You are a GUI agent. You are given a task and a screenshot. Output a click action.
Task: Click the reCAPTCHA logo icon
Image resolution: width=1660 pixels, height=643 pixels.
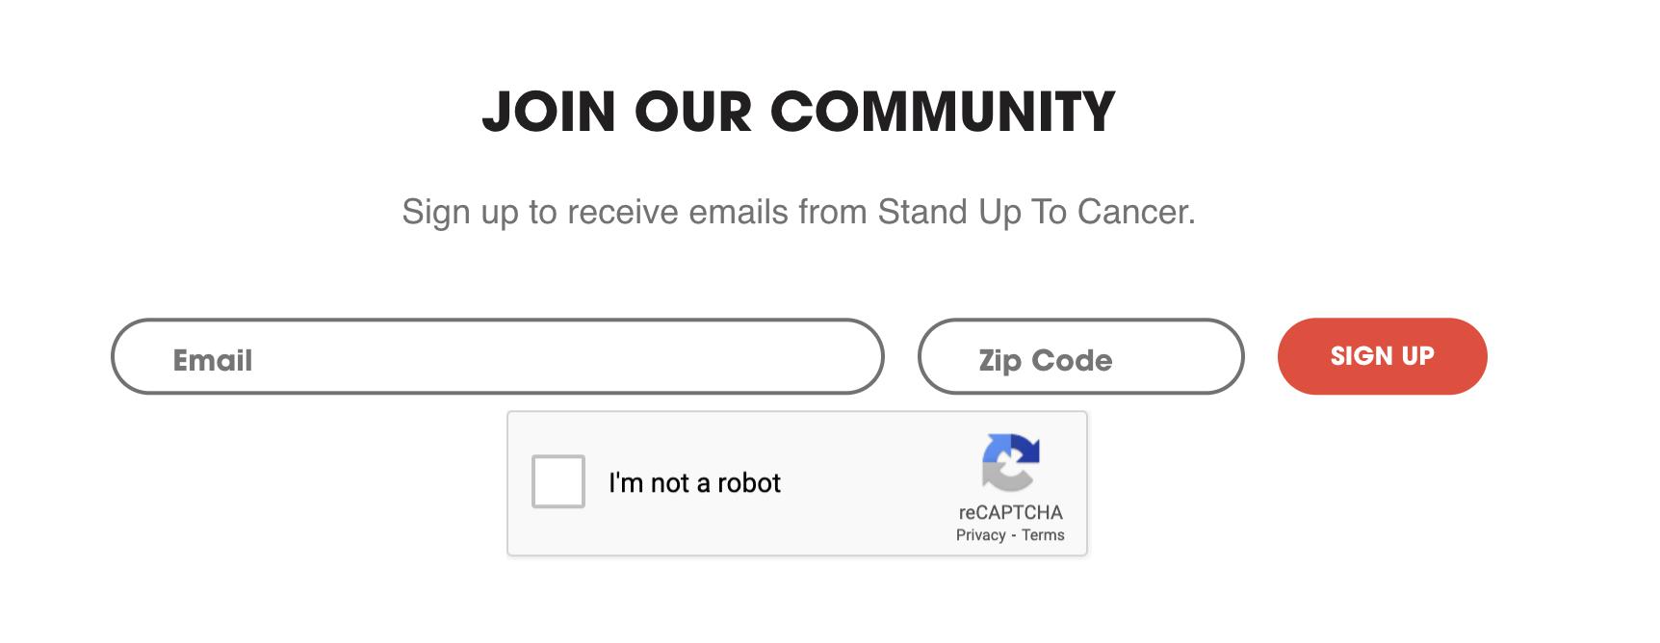(x=1010, y=463)
